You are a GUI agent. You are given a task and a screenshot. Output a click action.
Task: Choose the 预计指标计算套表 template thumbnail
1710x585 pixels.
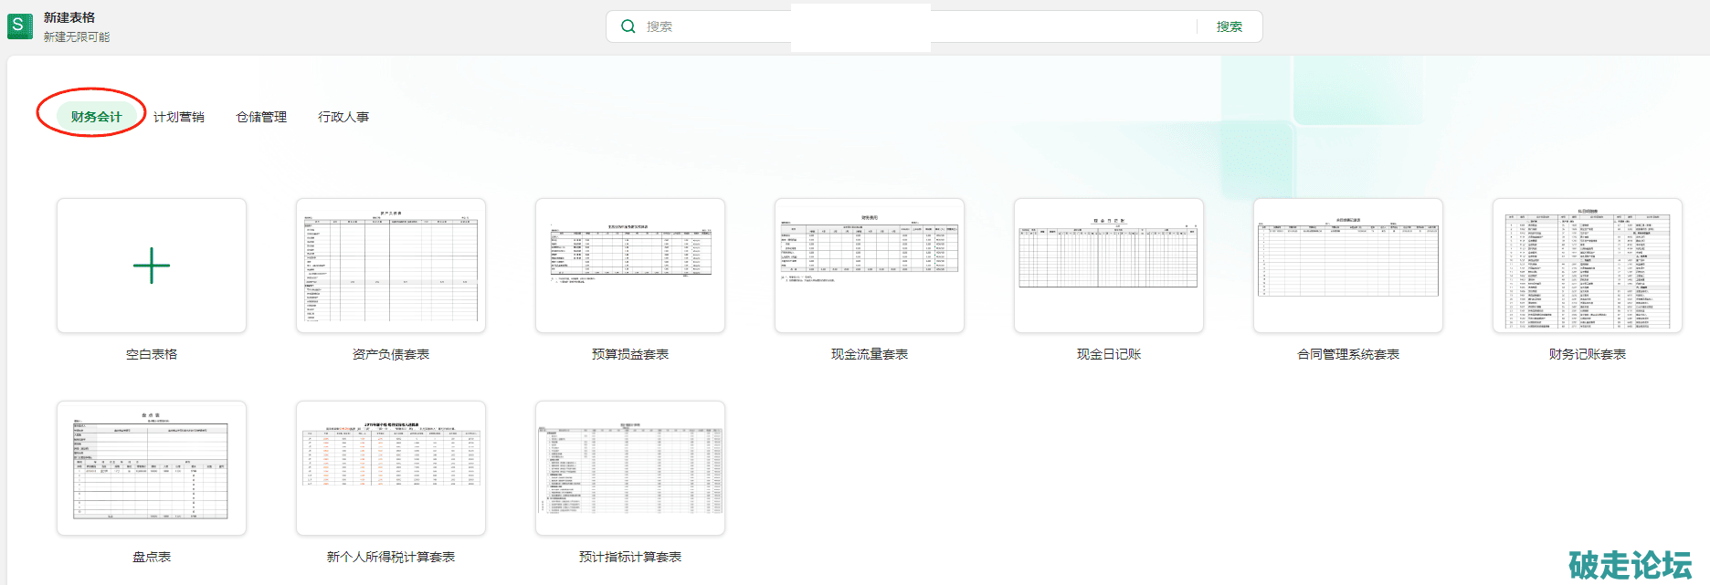630,468
